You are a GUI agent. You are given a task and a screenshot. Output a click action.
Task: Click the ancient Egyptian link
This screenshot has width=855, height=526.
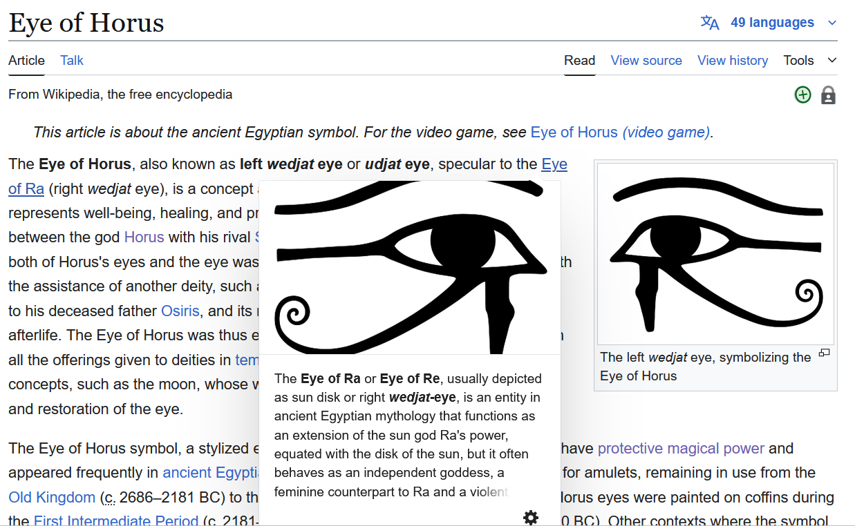211,473
